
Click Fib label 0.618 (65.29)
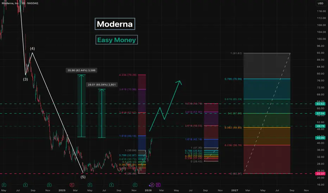tap(233, 99)
